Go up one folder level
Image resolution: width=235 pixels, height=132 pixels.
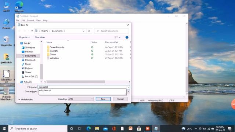point(32,31)
